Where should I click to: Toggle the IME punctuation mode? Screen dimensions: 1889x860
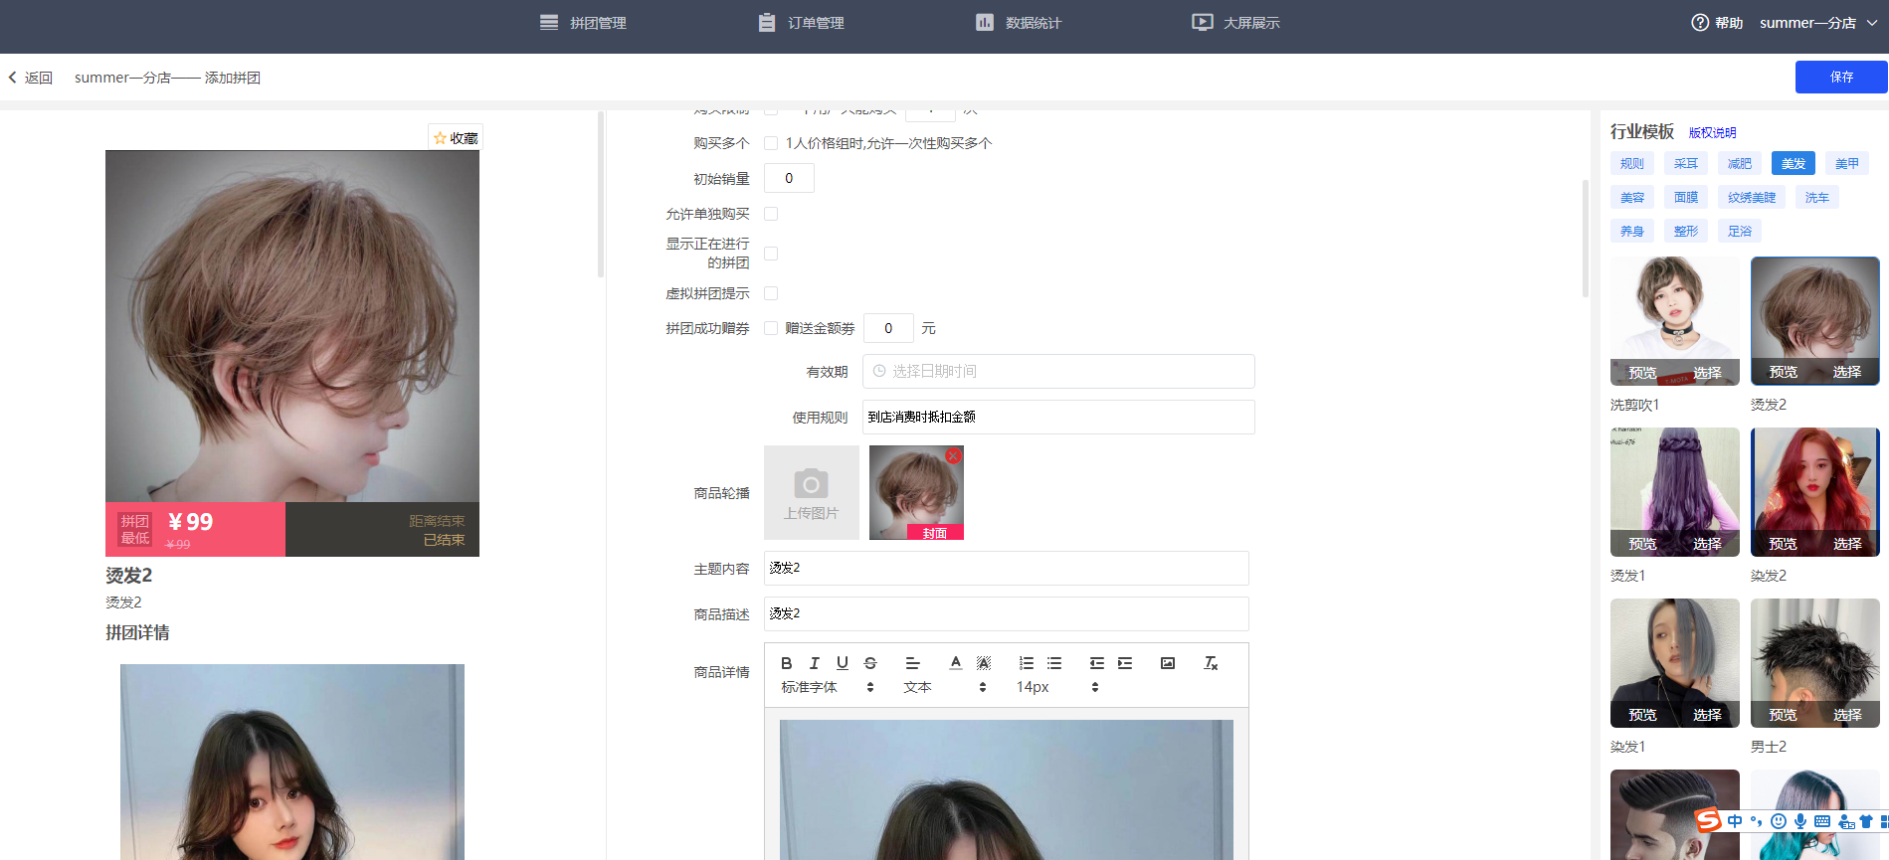pyautogui.click(x=1756, y=821)
